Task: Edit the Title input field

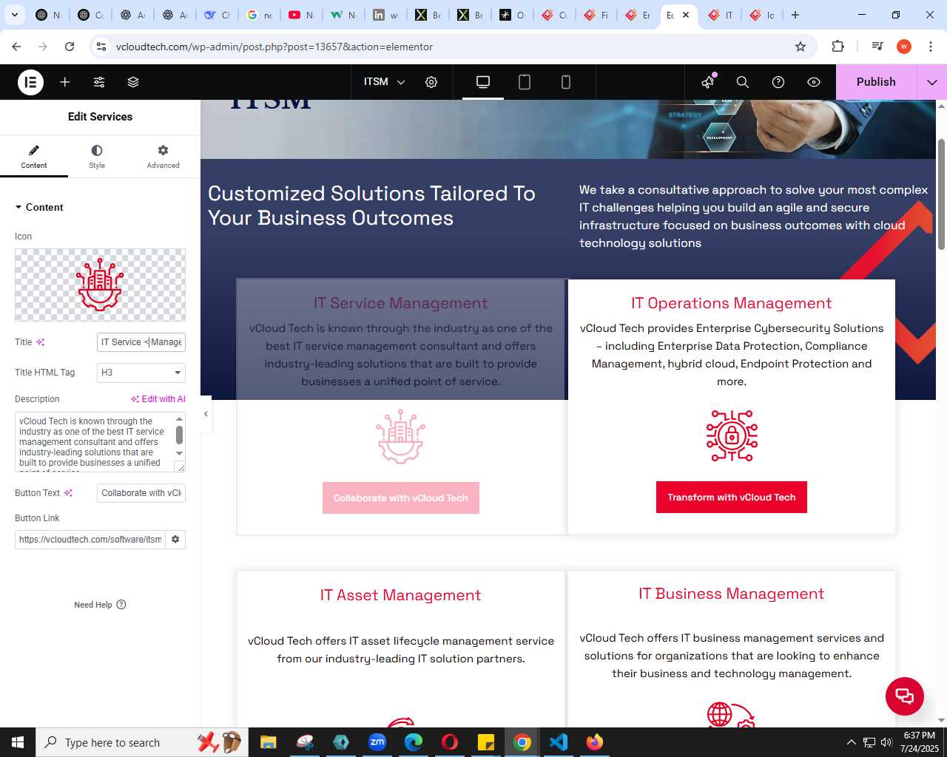Action: 141,342
